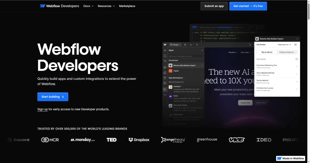This screenshot has width=310, height=163.
Task: Click the refresh icon beside My projects
Action: coord(297,59)
